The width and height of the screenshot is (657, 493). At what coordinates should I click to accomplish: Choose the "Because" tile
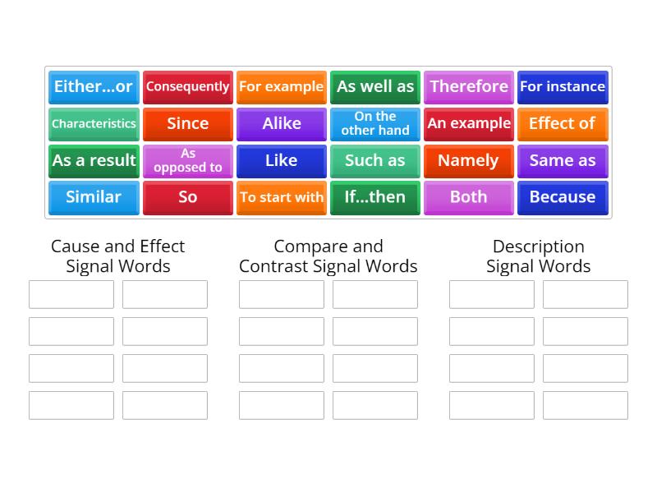click(563, 198)
